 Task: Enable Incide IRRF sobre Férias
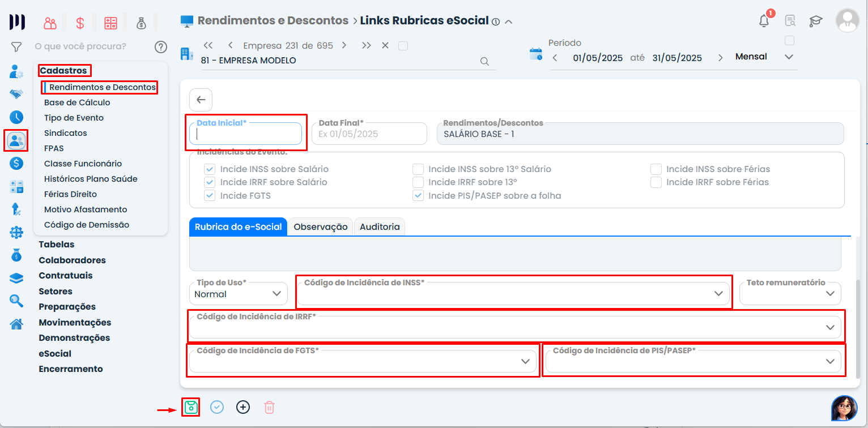point(656,182)
